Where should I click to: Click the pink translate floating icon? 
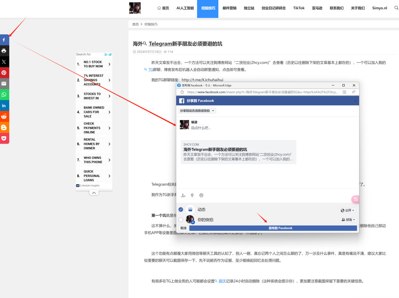(355, 199)
